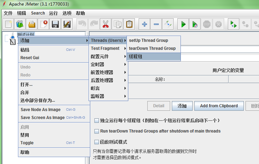Expand the 监听器 submenu
This screenshot has width=259, height=164.
(108, 96)
